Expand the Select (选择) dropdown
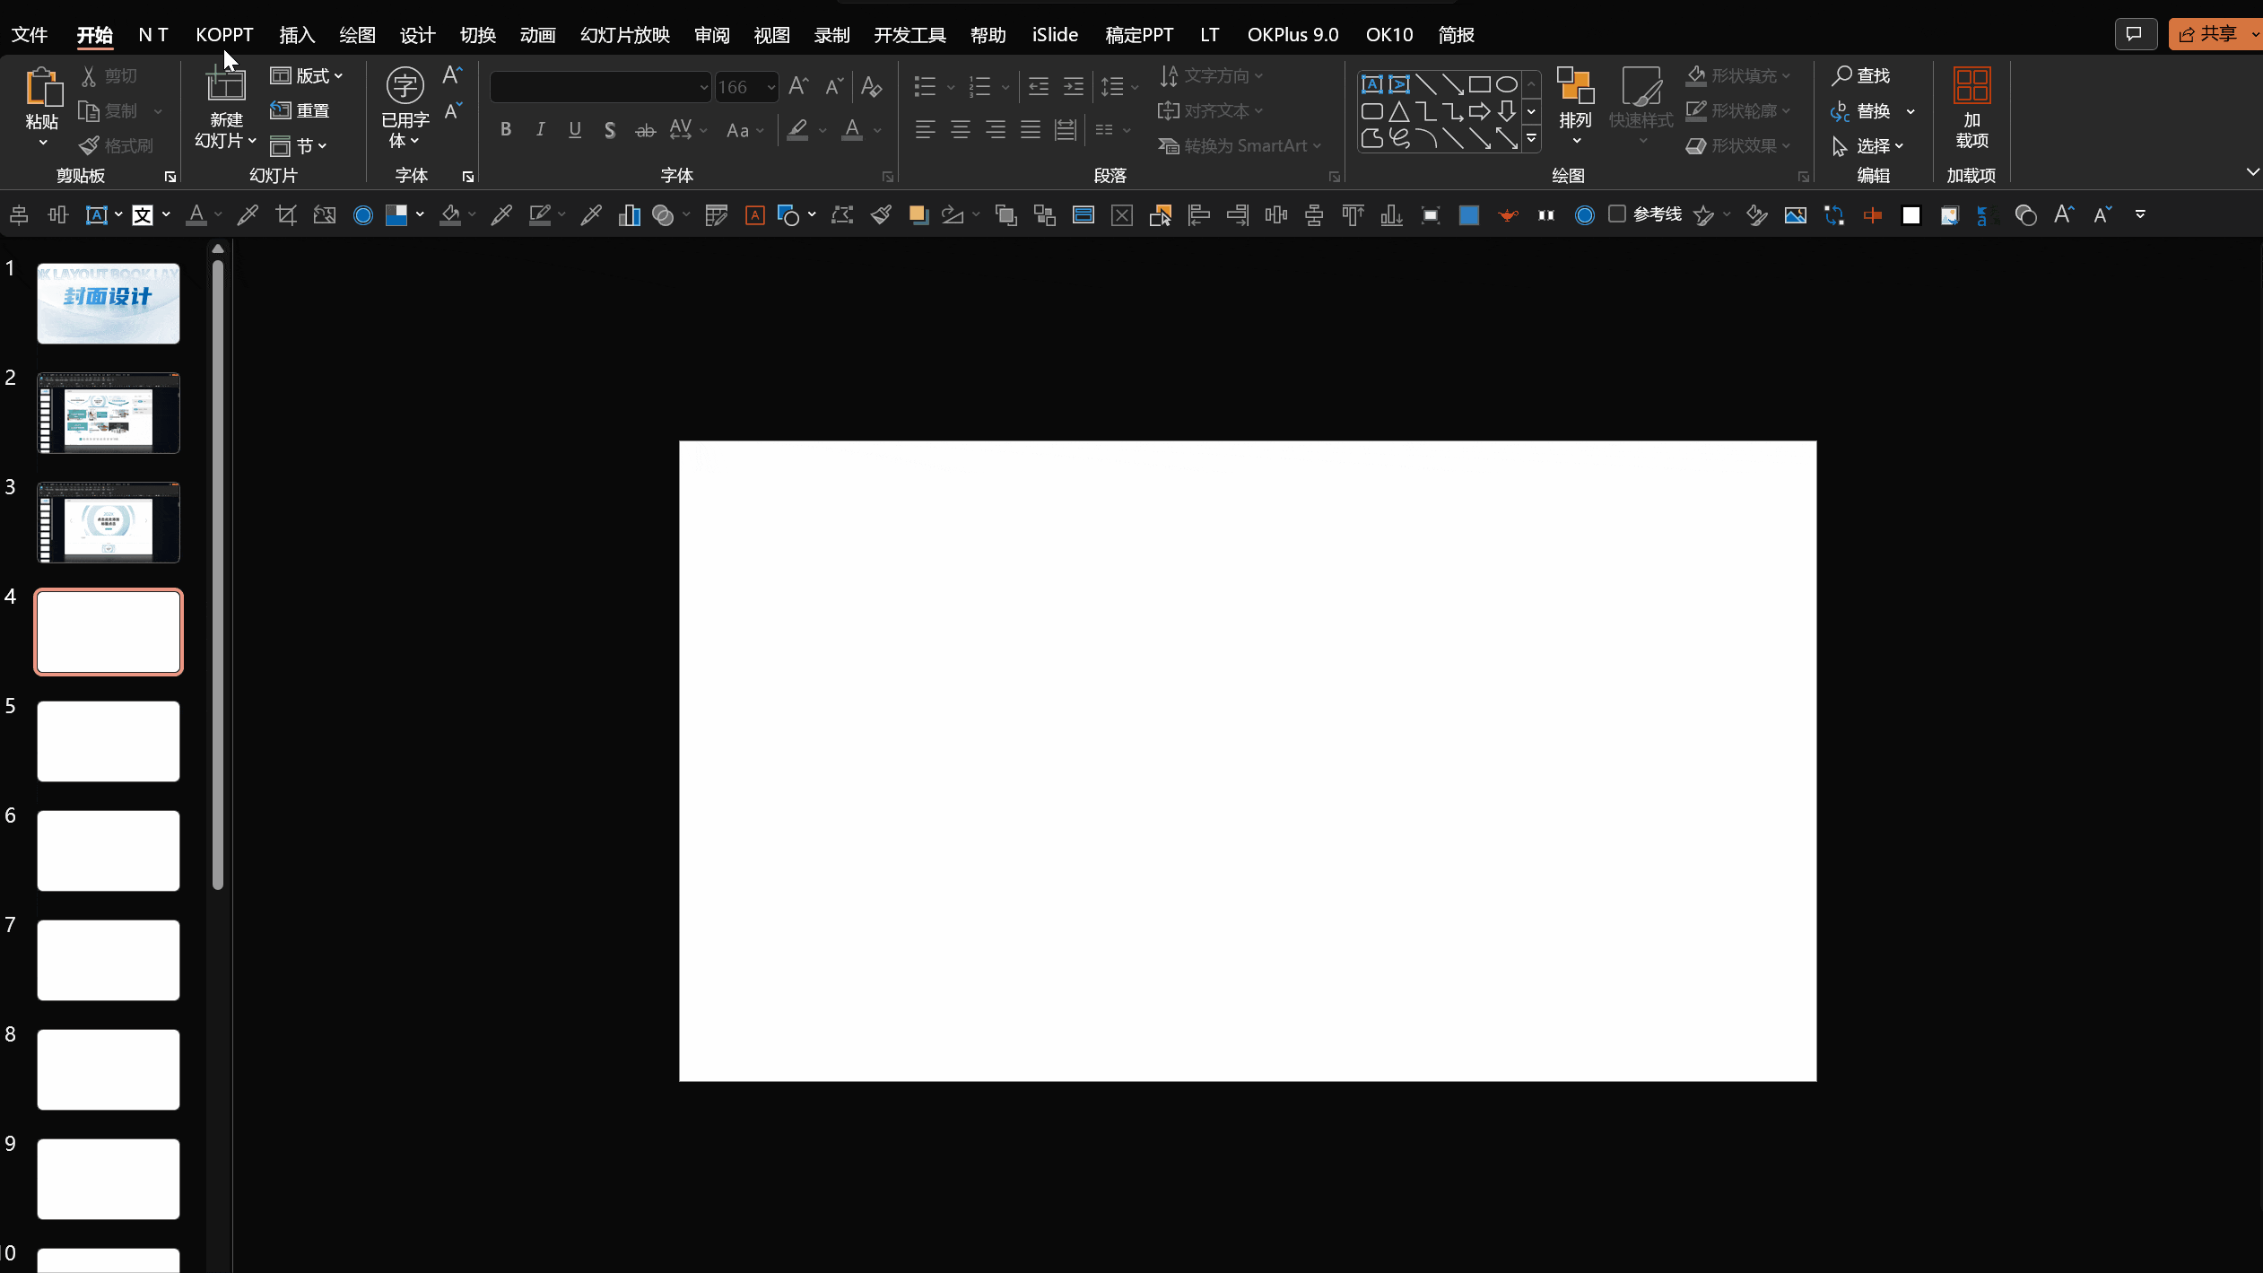Screen dimensions: 2263x1273 click(x=1867, y=145)
